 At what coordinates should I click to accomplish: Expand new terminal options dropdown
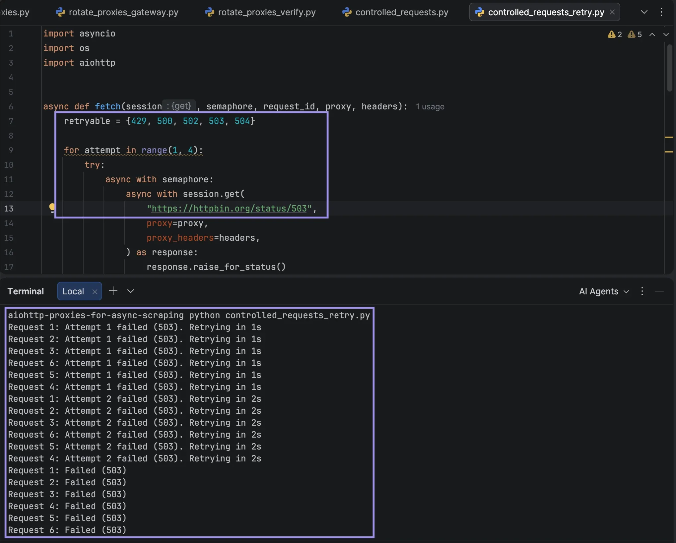coord(131,291)
